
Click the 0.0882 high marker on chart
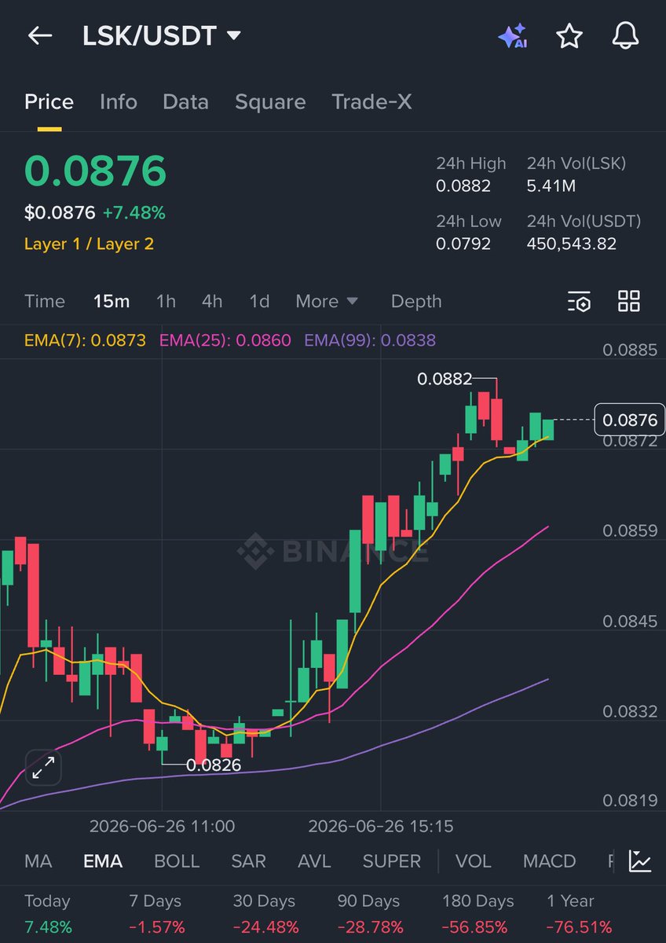point(444,379)
